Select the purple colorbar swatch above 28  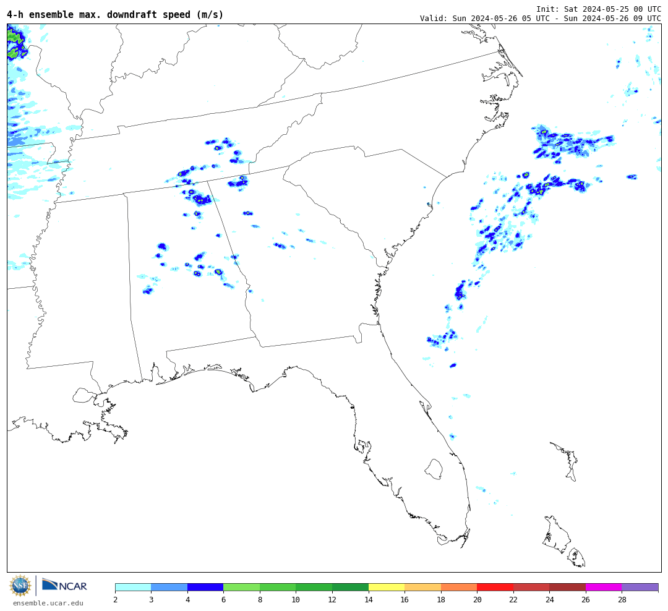coord(640,587)
